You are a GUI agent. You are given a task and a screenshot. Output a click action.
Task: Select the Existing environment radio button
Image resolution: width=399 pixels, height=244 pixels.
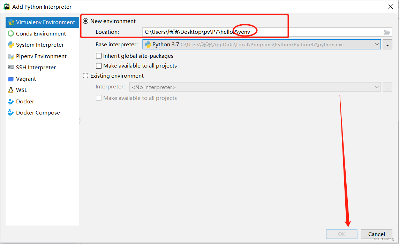pyautogui.click(x=85, y=76)
